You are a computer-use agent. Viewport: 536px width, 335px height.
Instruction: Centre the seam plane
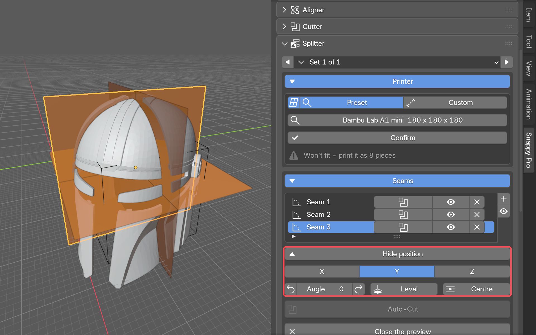pyautogui.click(x=476, y=289)
